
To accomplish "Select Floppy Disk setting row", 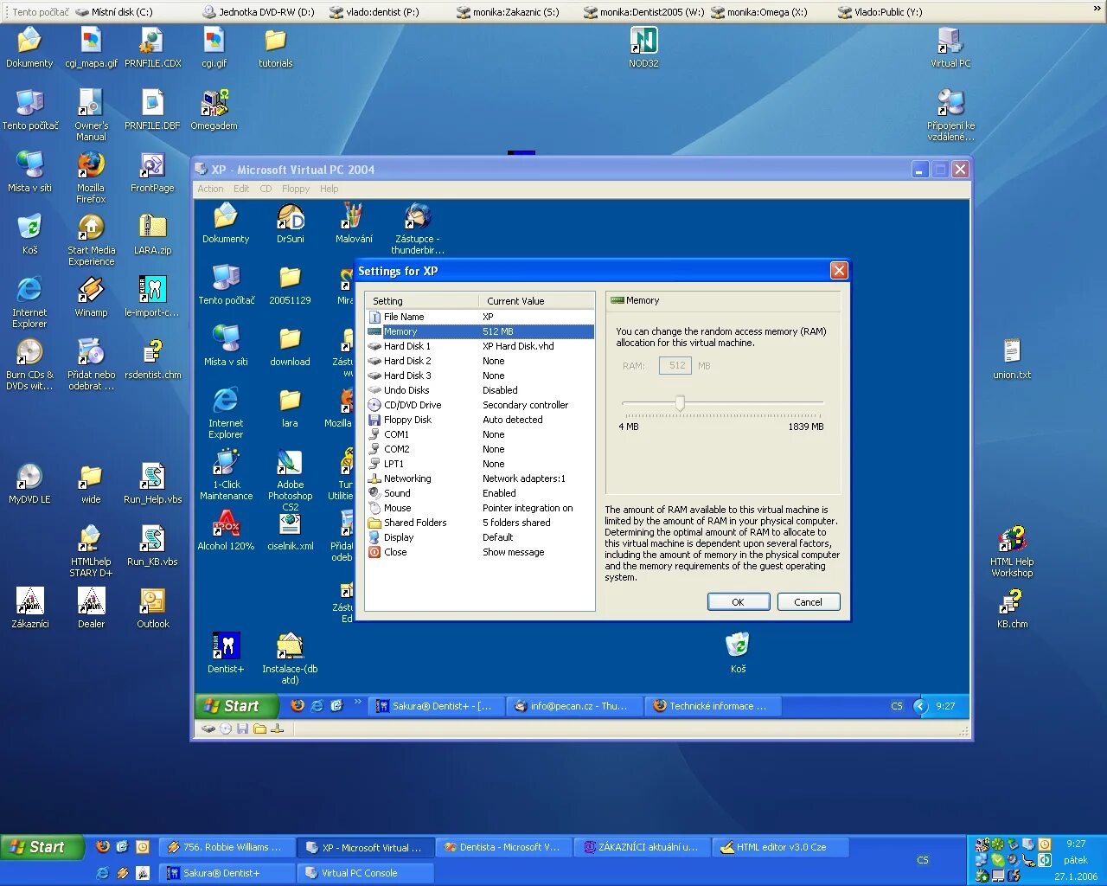I will (480, 420).
